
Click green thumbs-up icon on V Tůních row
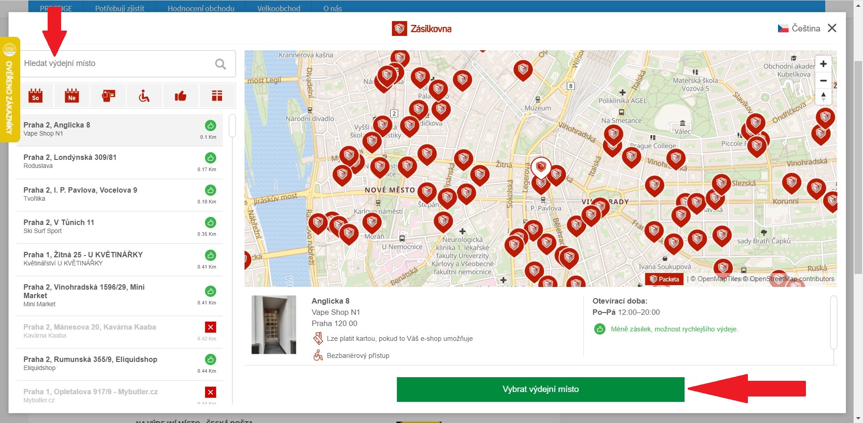[x=210, y=222]
